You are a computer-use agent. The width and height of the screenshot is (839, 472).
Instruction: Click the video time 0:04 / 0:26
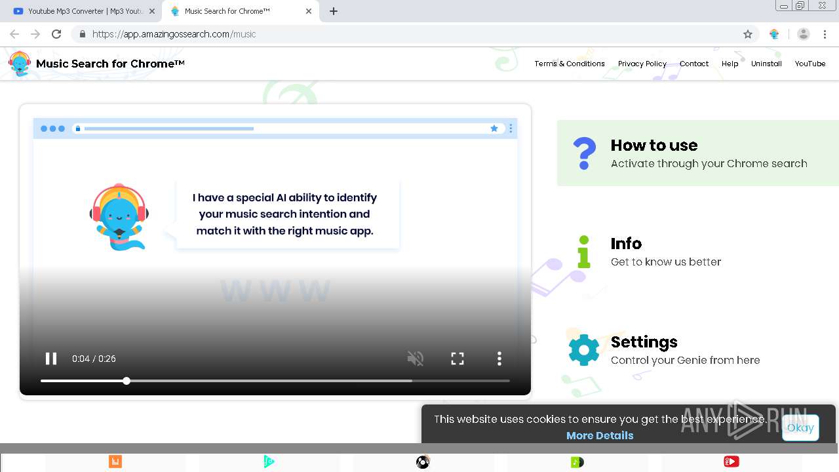(x=94, y=359)
